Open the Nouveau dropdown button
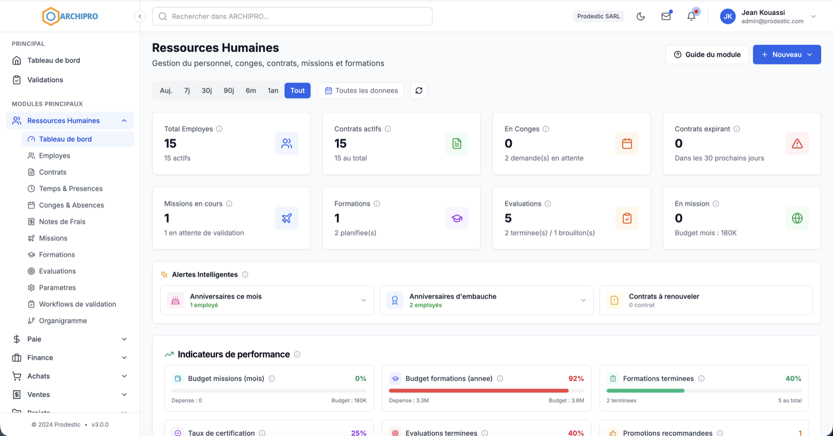This screenshot has width=833, height=436. 787,55
